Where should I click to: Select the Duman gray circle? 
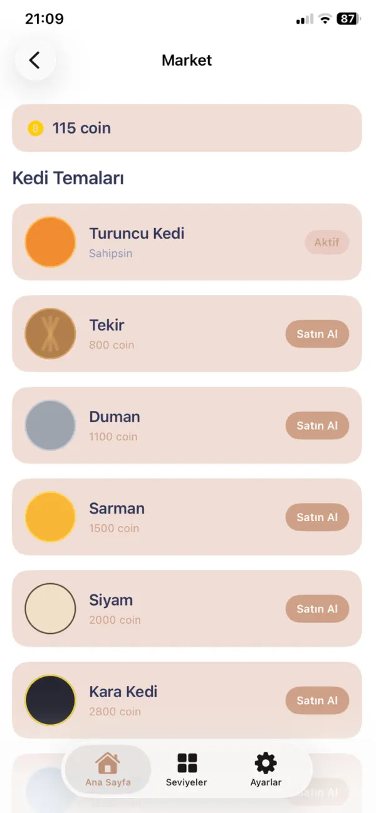50,425
